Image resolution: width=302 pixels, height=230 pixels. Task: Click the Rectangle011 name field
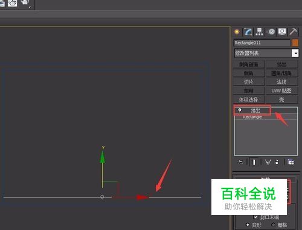(x=262, y=43)
